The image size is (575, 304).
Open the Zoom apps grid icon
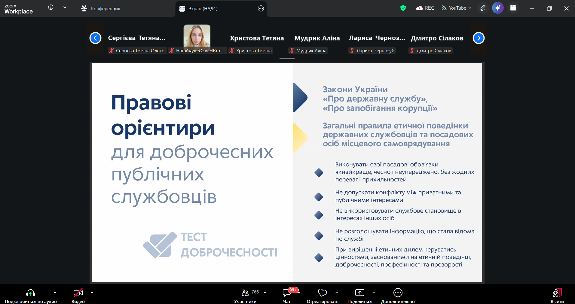(x=513, y=8)
